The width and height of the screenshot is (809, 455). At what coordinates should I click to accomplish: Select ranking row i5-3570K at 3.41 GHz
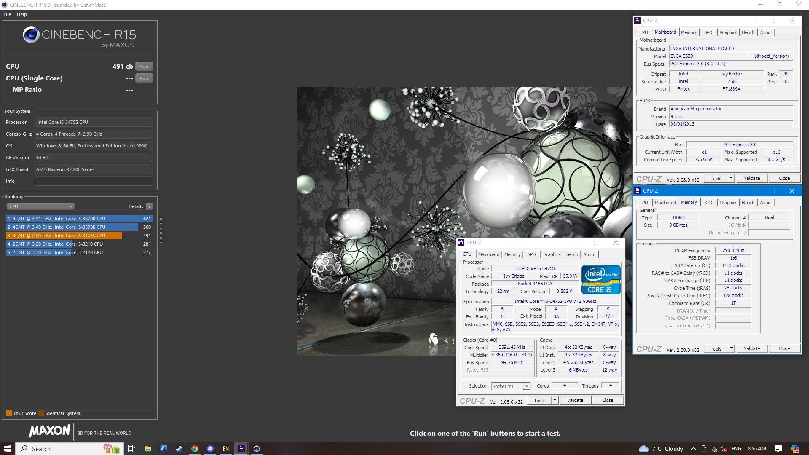pos(79,219)
